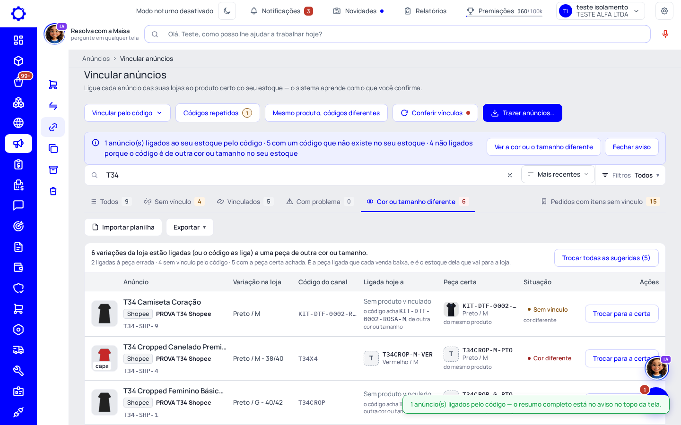Click the microphone voice input icon
The image size is (681, 425).
click(x=665, y=34)
